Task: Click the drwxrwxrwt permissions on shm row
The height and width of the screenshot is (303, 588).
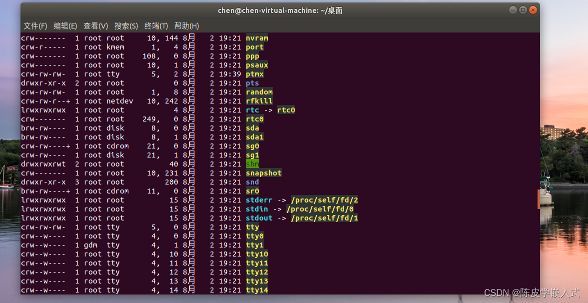Action: click(x=43, y=164)
